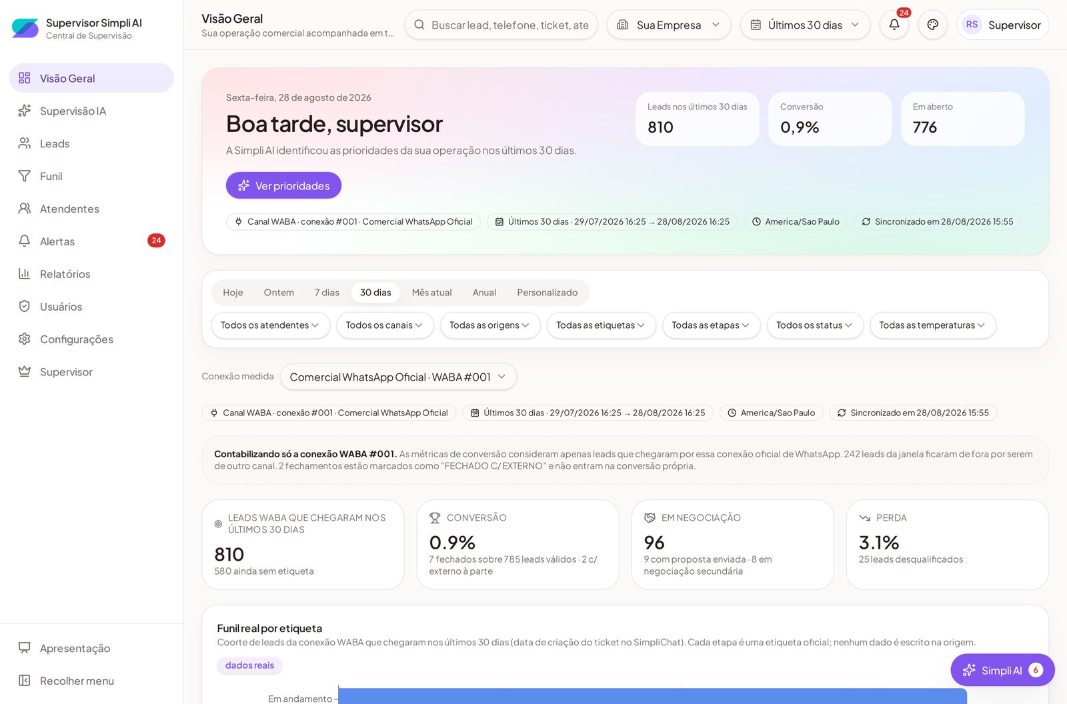Click the Supervisor profile name in header

tap(1014, 25)
